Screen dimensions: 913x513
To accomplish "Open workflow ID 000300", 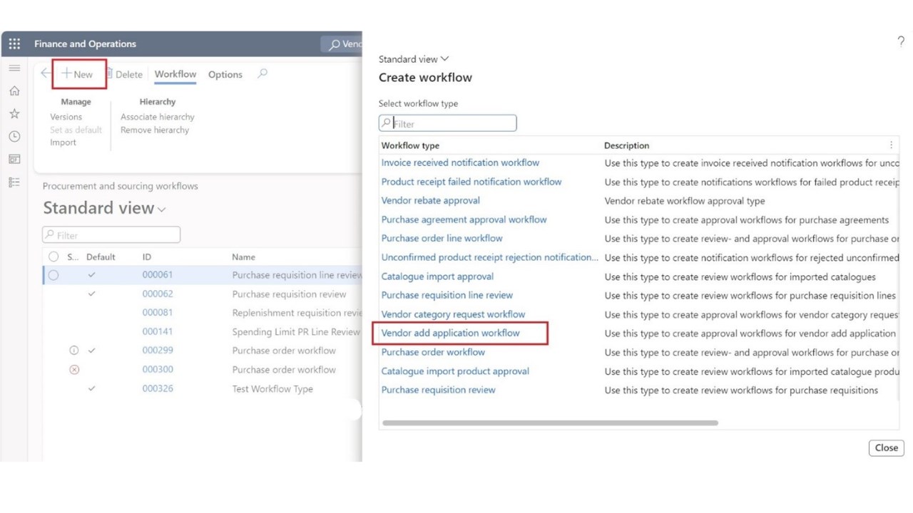I will click(x=158, y=370).
